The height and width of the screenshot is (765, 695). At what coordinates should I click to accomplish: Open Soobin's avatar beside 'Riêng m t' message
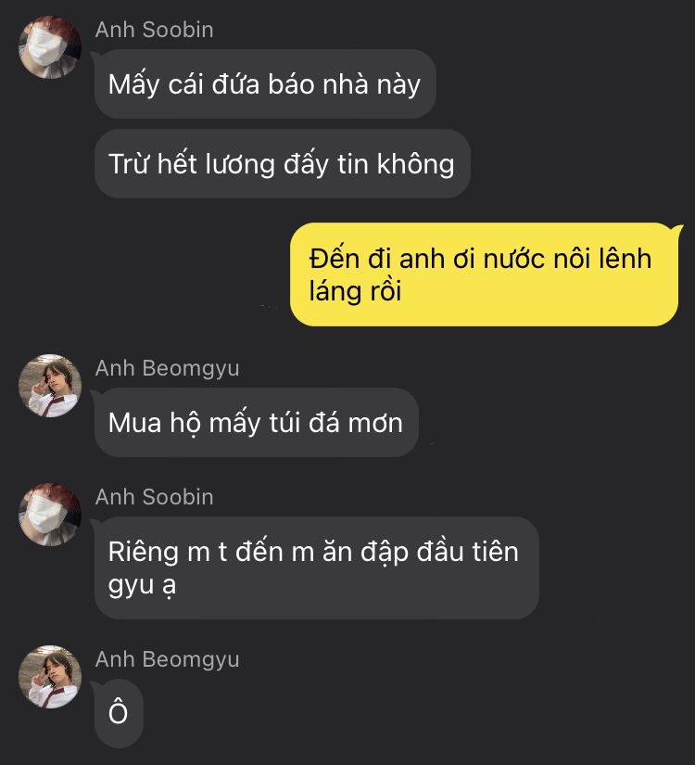(x=50, y=515)
